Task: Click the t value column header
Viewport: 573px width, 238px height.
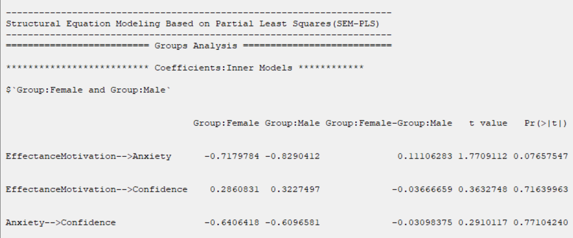Action: [x=488, y=123]
